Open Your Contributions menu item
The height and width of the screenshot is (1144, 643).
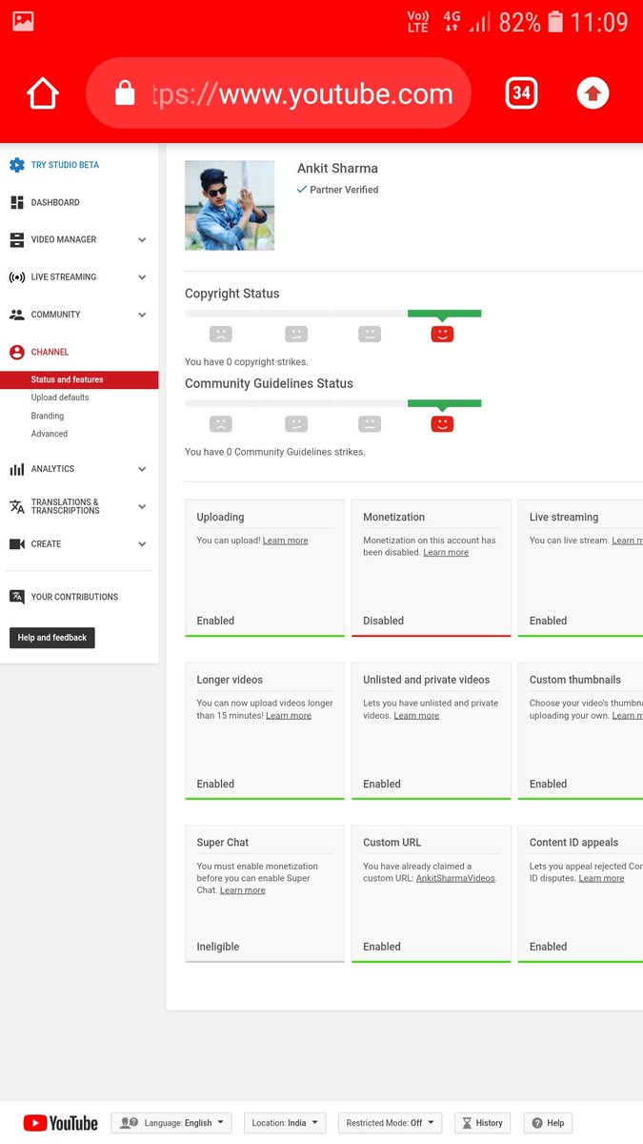[x=74, y=597]
